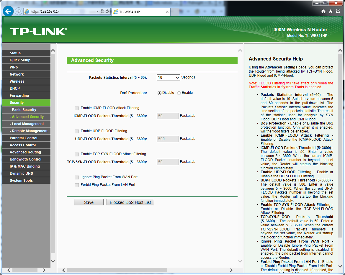
Task: Open the browser tools gear icon
Action: coord(338,11)
